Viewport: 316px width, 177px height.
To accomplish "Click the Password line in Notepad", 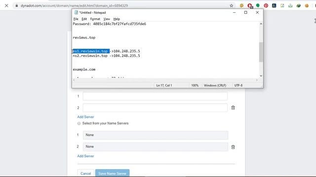I will (110, 24).
